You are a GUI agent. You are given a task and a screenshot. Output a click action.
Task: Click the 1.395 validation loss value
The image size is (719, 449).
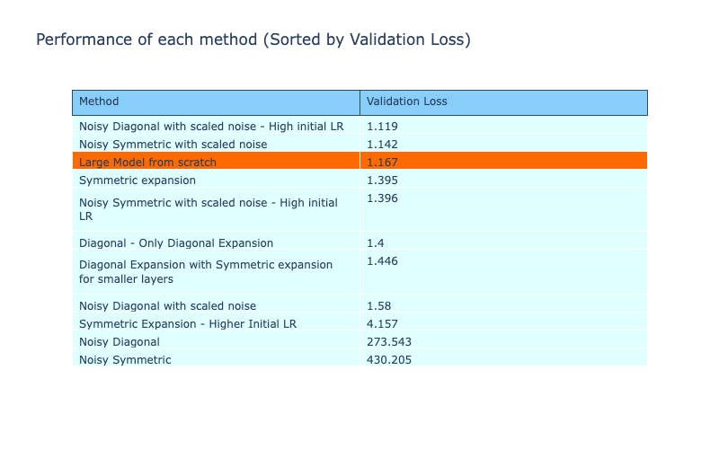[x=382, y=180]
